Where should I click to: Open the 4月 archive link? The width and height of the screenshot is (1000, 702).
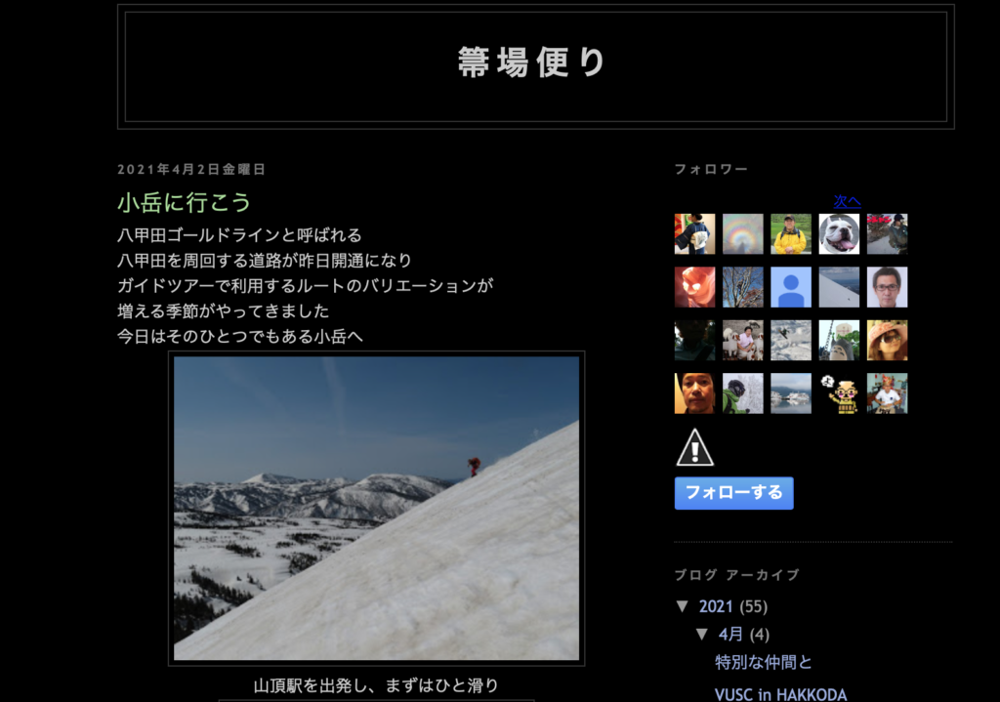coord(730,635)
